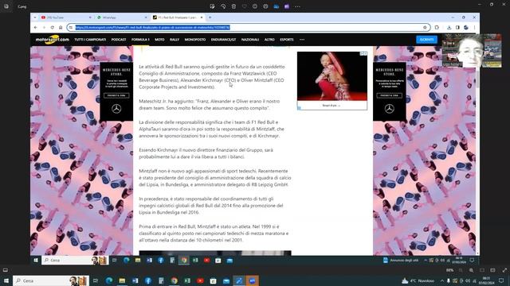Open the gallery icon at Photos top left
This screenshot has width=510, height=286.
point(6,6)
